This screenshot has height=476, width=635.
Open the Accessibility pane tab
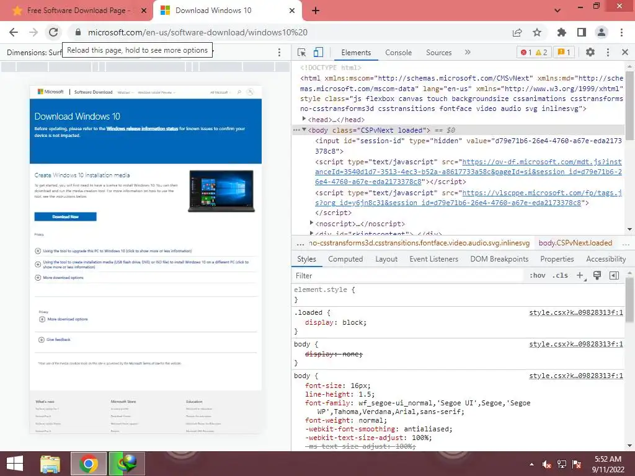606,259
